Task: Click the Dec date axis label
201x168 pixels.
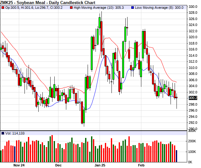Action: pyautogui.click(x=58, y=165)
